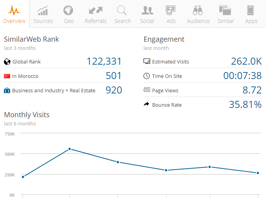Screen dimensions: 266x199
Task: Switch to the Overview tab
Action: pos(14,14)
